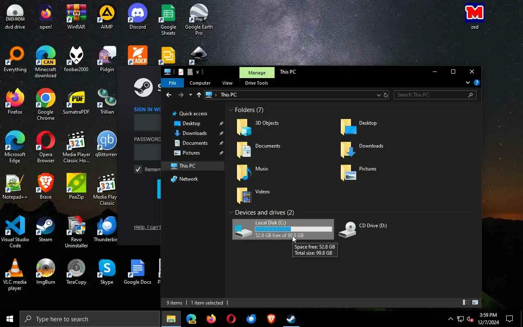Collapse the Folders (7) group

pos(231,110)
